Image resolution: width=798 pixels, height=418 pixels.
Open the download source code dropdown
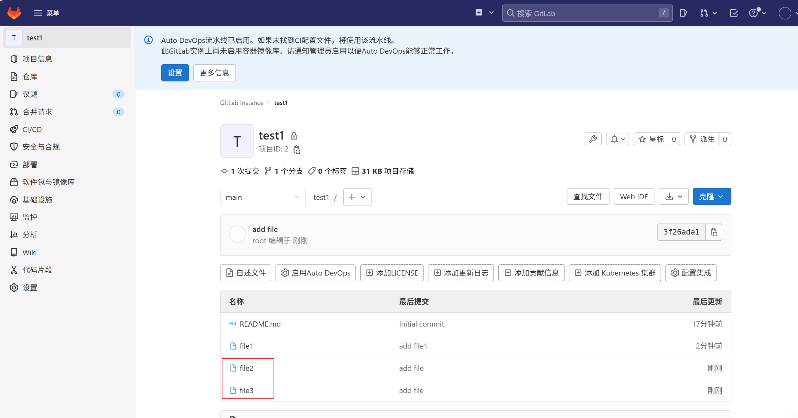pos(674,196)
